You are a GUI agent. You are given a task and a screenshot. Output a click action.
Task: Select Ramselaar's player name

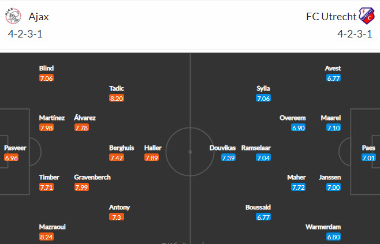256,148
